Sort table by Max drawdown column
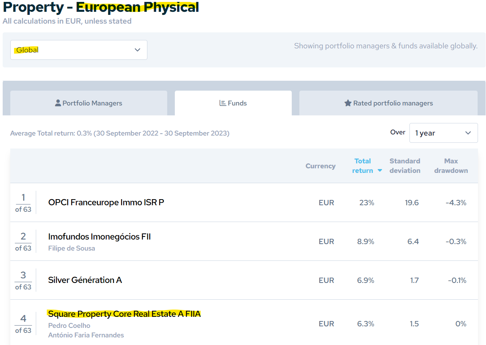The height and width of the screenshot is (345, 486). pyautogui.click(x=451, y=166)
